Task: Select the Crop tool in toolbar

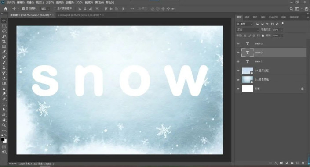Action: tap(4, 42)
